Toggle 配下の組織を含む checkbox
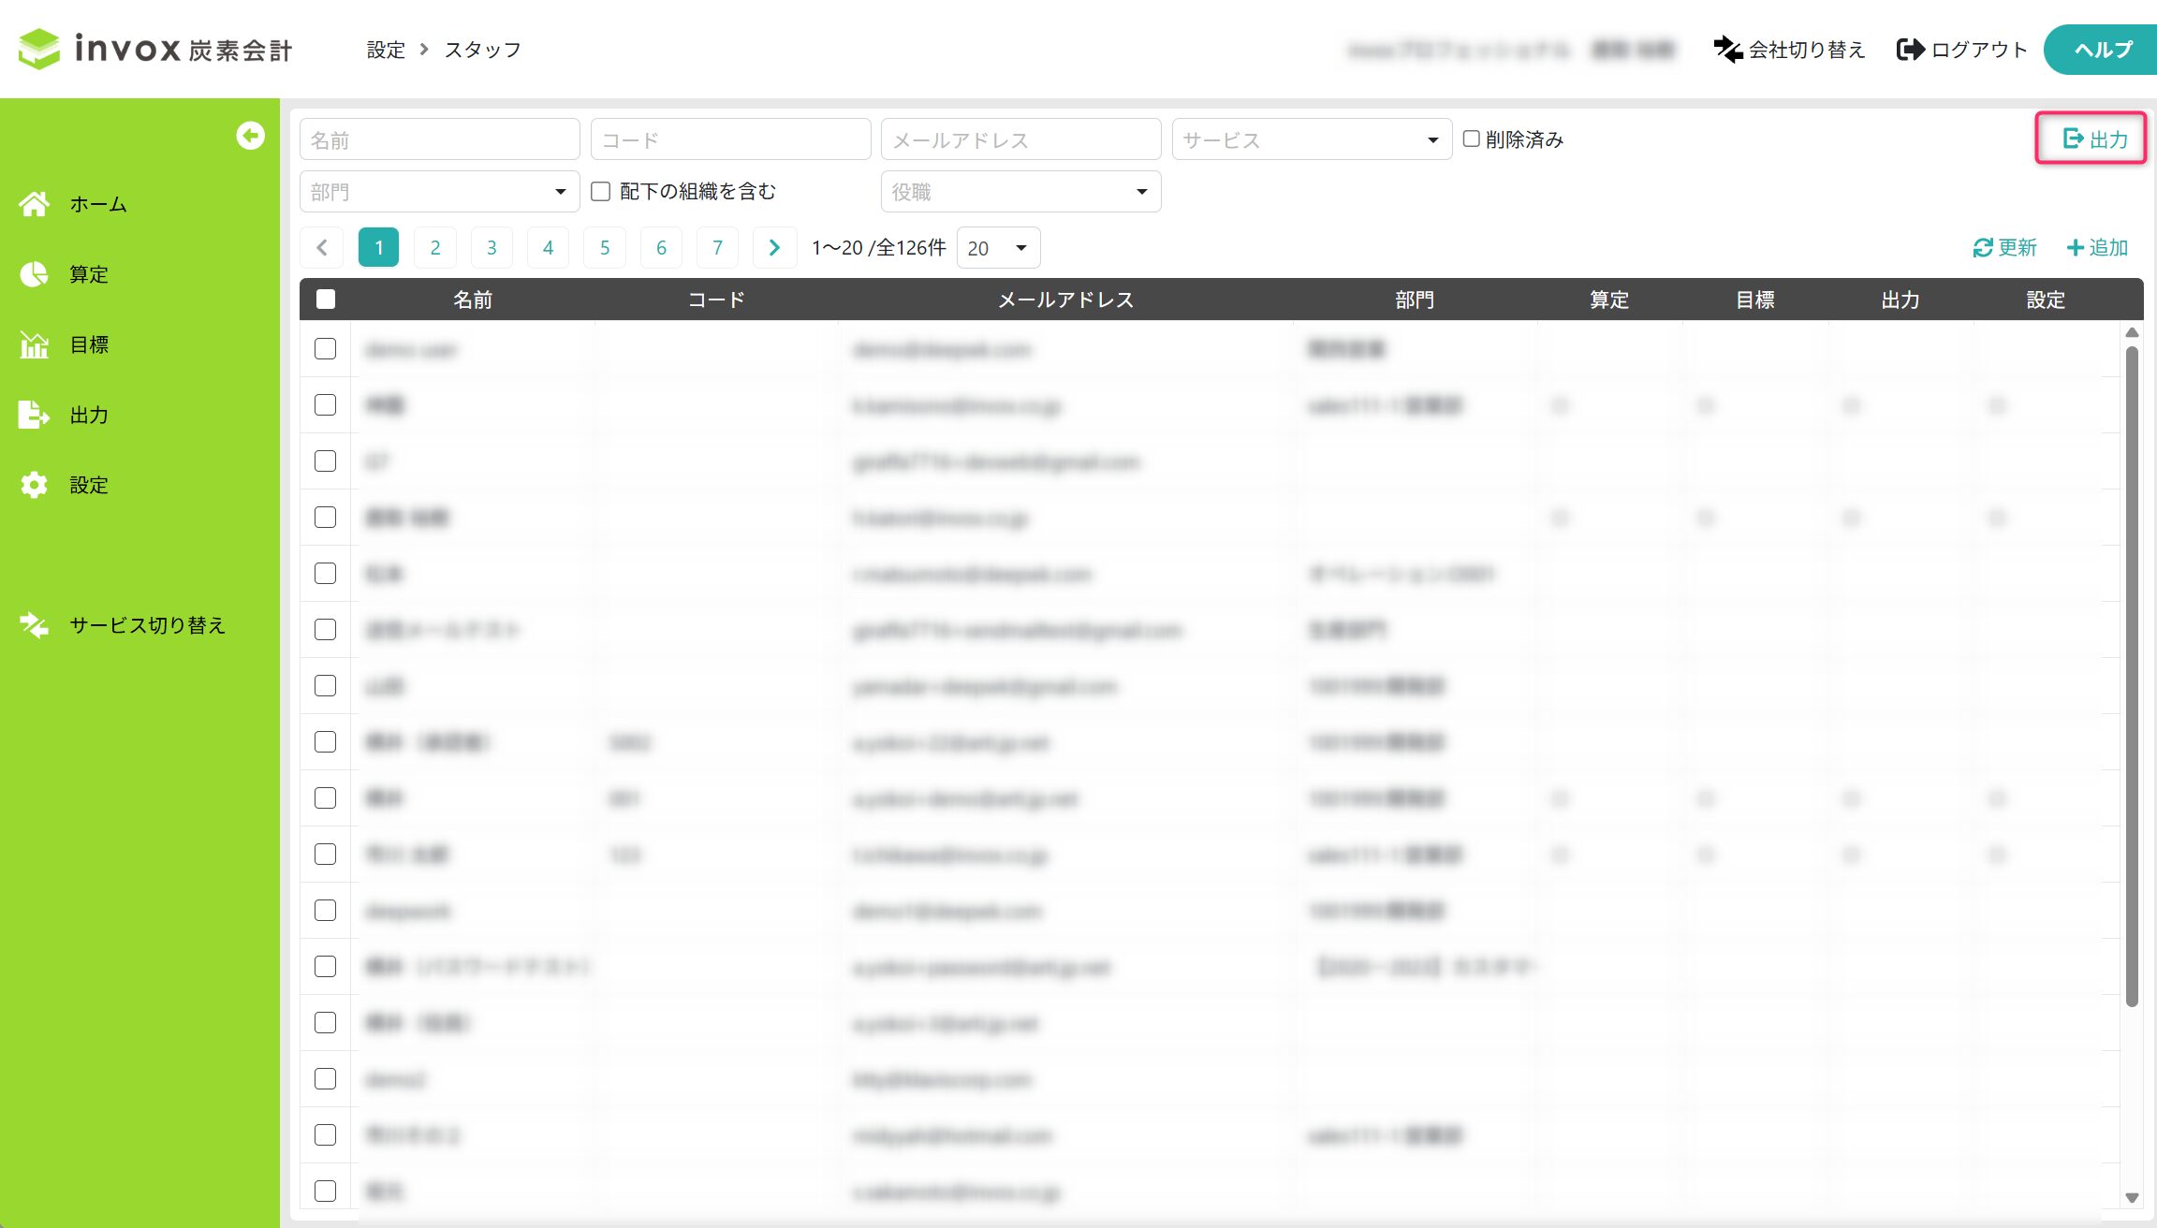This screenshot has width=2157, height=1228. tap(601, 191)
